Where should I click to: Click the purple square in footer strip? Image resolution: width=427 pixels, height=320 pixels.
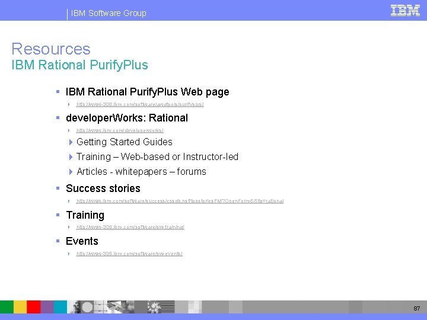coord(47,307)
